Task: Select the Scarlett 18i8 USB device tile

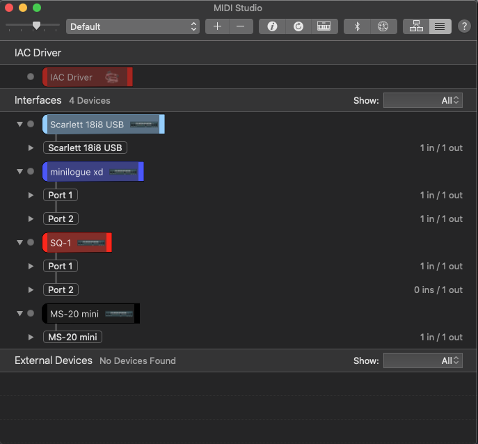Action: [x=104, y=124]
